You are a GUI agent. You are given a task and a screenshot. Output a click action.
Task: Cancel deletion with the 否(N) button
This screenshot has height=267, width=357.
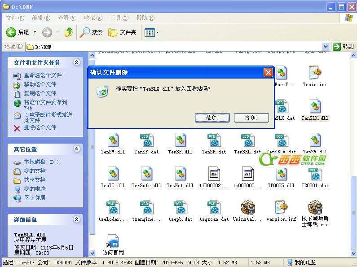tap(251, 118)
